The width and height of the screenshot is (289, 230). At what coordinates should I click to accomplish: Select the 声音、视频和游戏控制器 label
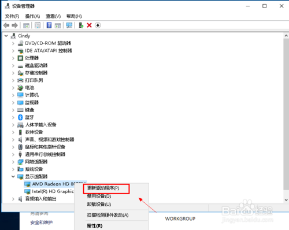(x=50, y=140)
